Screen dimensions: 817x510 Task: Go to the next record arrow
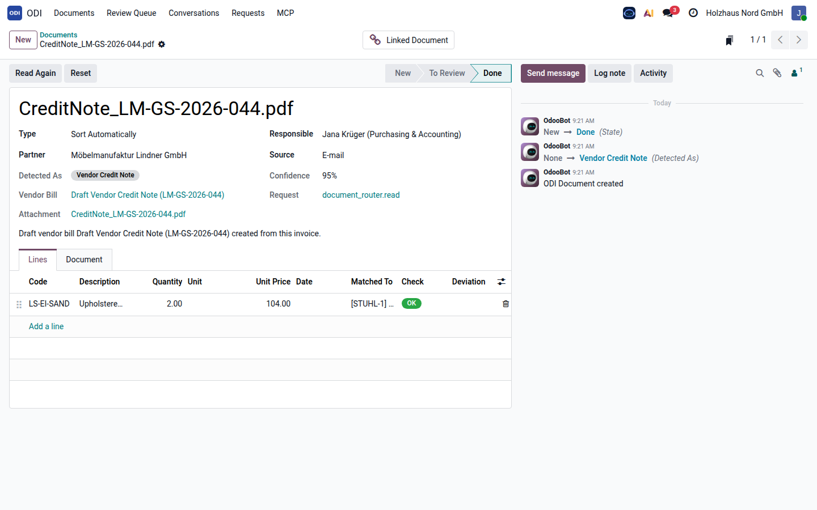tap(799, 40)
